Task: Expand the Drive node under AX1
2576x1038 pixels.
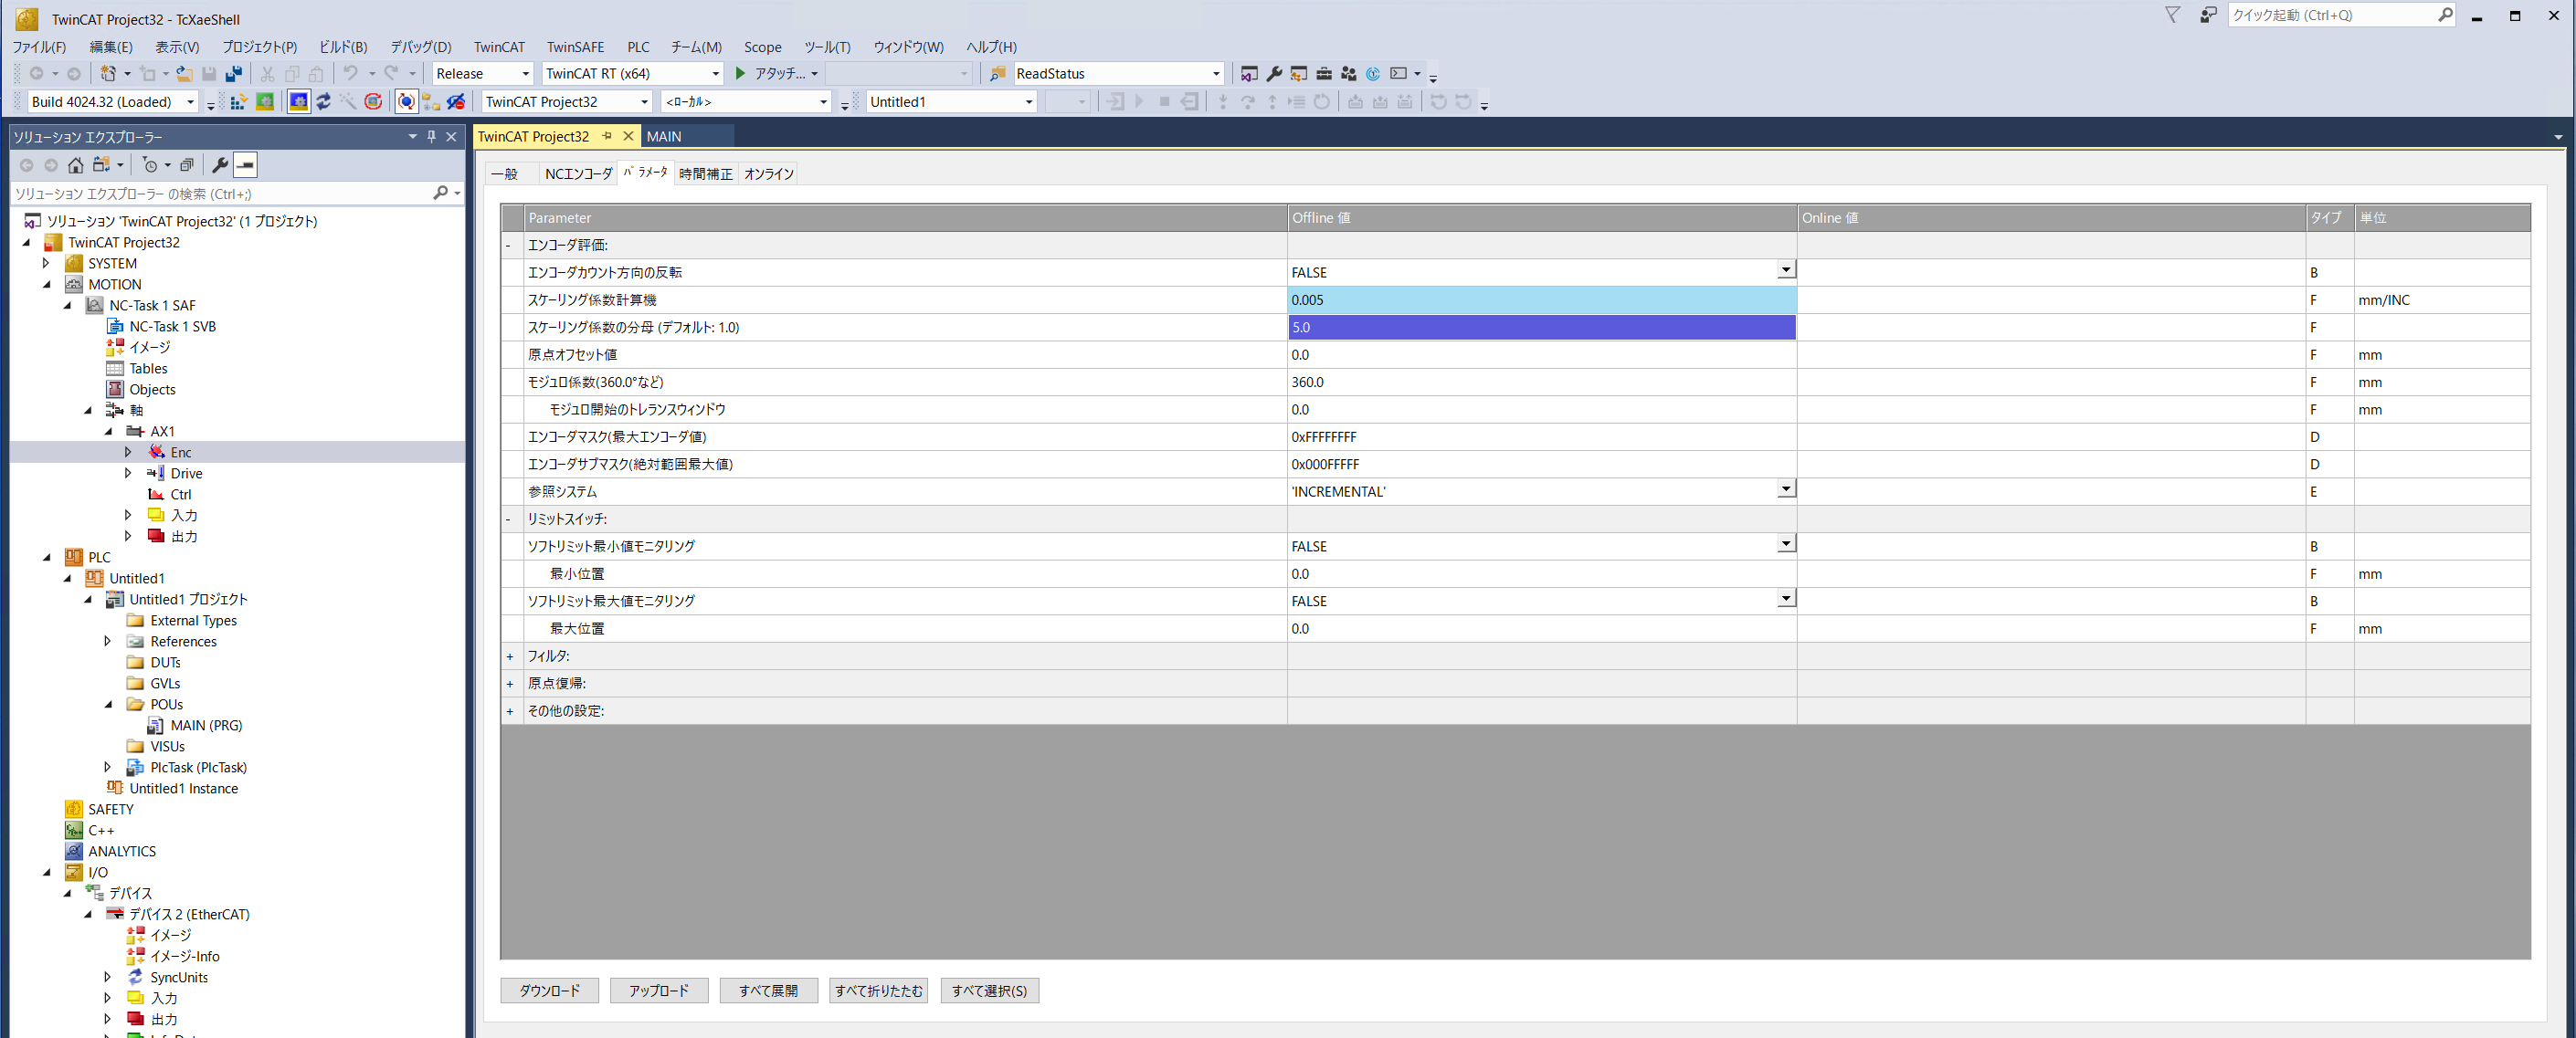Action: [x=128, y=474]
